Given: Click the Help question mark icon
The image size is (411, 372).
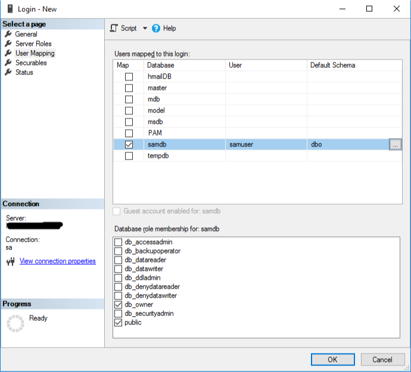Looking at the screenshot, I should pyautogui.click(x=156, y=28).
